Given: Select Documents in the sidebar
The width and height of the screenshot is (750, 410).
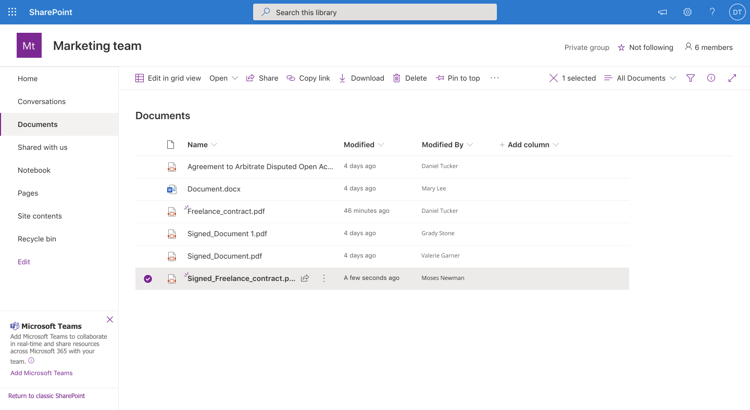Looking at the screenshot, I should click(59, 124).
